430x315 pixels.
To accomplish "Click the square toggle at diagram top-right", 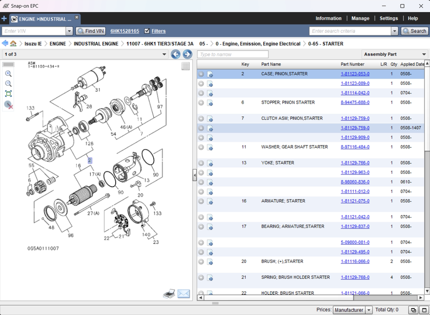I will pos(186,66).
